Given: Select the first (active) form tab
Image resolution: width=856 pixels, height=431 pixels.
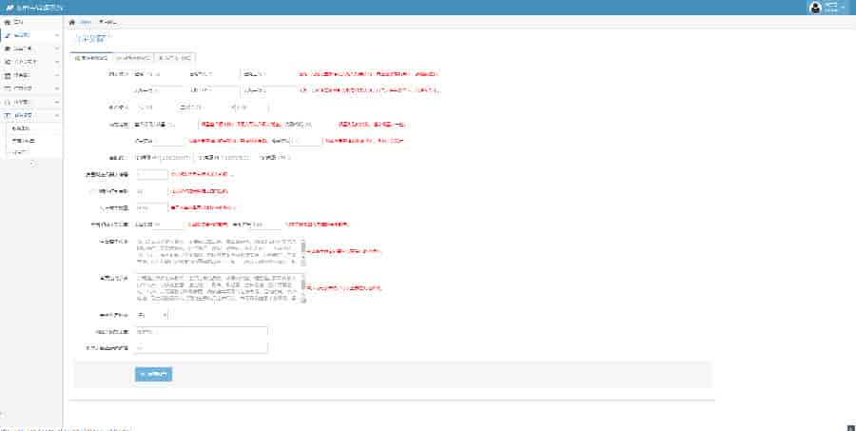Looking at the screenshot, I should [x=91, y=57].
